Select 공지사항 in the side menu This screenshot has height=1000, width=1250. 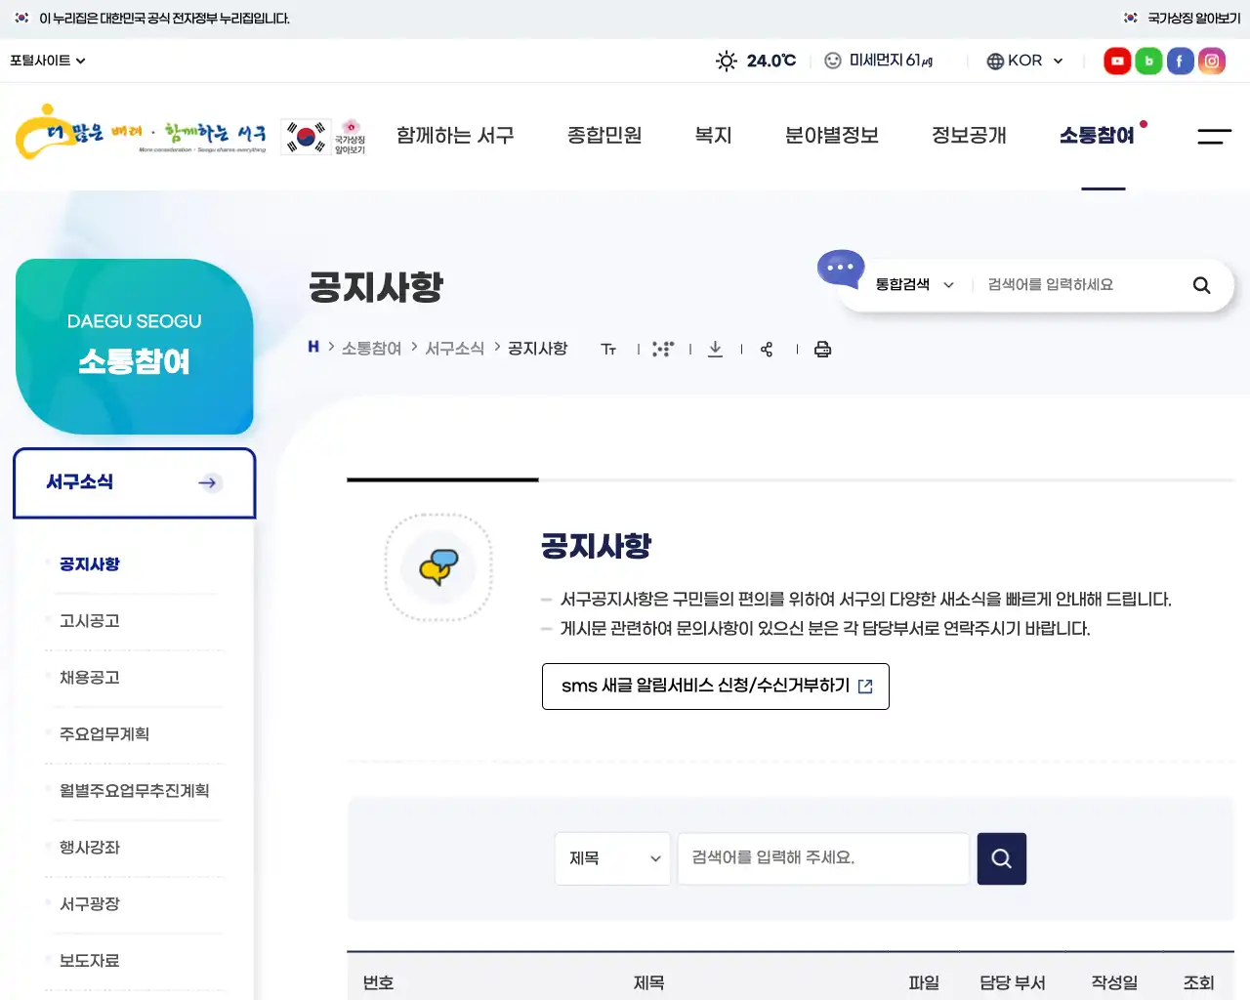click(90, 564)
